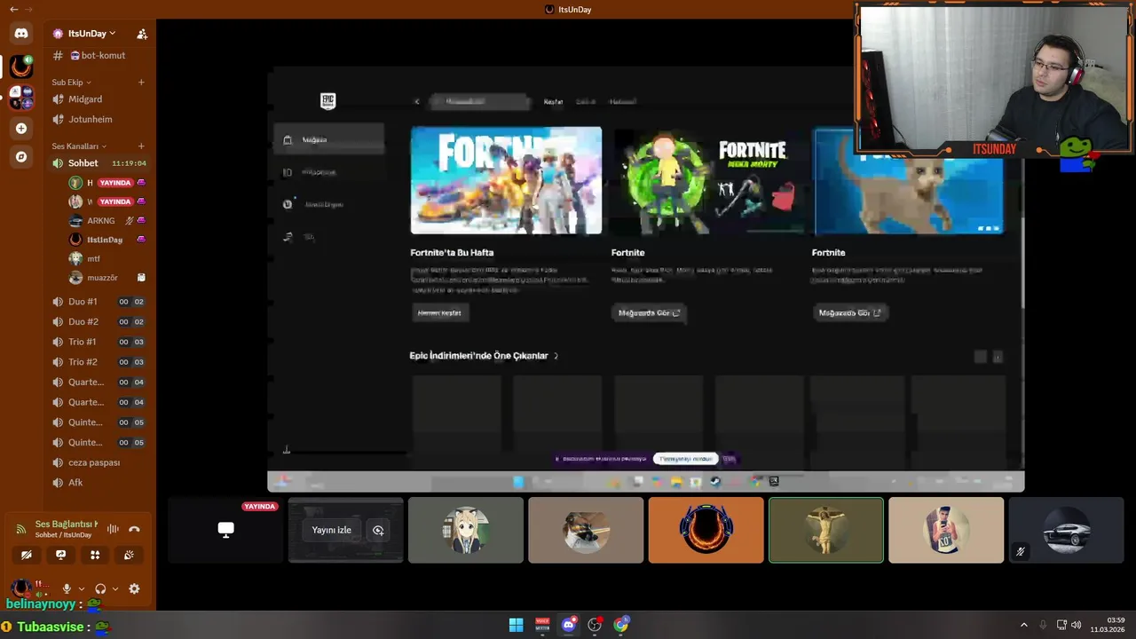Click Mağazada Gör under middle Fortnite card
Image resolution: width=1136 pixels, height=639 pixels.
(x=649, y=312)
